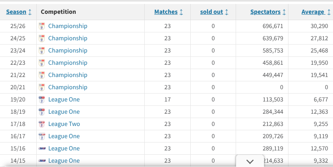This screenshot has width=333, height=167.
Task: Click the League One logo in the 14/15 row
Action: point(42,161)
